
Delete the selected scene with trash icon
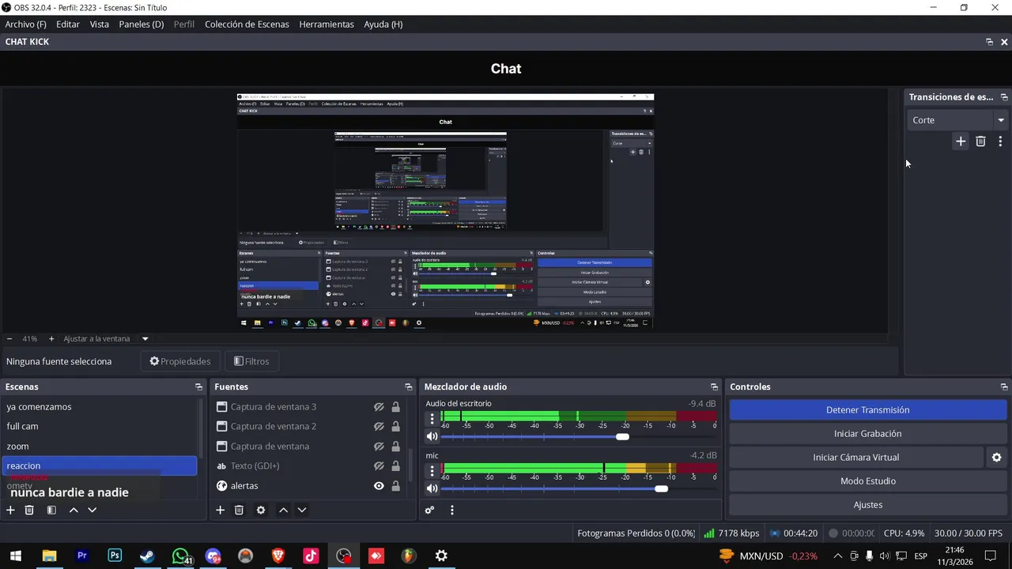point(29,511)
